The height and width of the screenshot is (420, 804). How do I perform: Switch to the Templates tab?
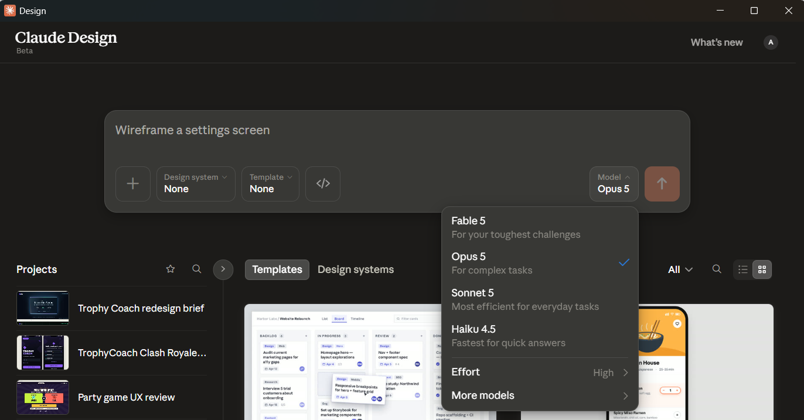277,269
